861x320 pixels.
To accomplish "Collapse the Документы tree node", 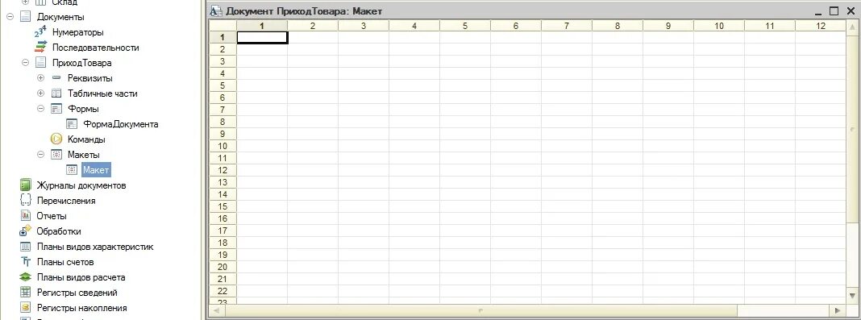I will pyautogui.click(x=10, y=17).
